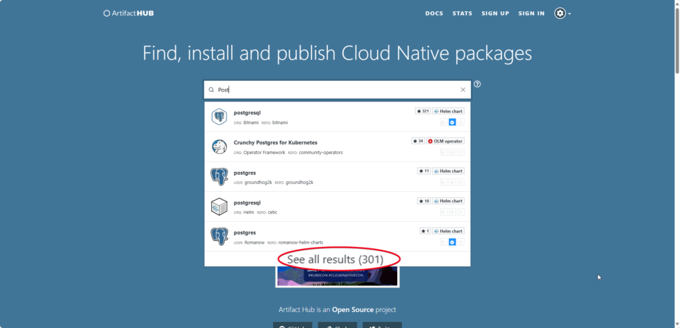Click the Bitnami org name
680x328 pixels.
coord(250,123)
